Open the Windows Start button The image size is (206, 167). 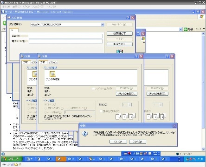click(x=12, y=159)
